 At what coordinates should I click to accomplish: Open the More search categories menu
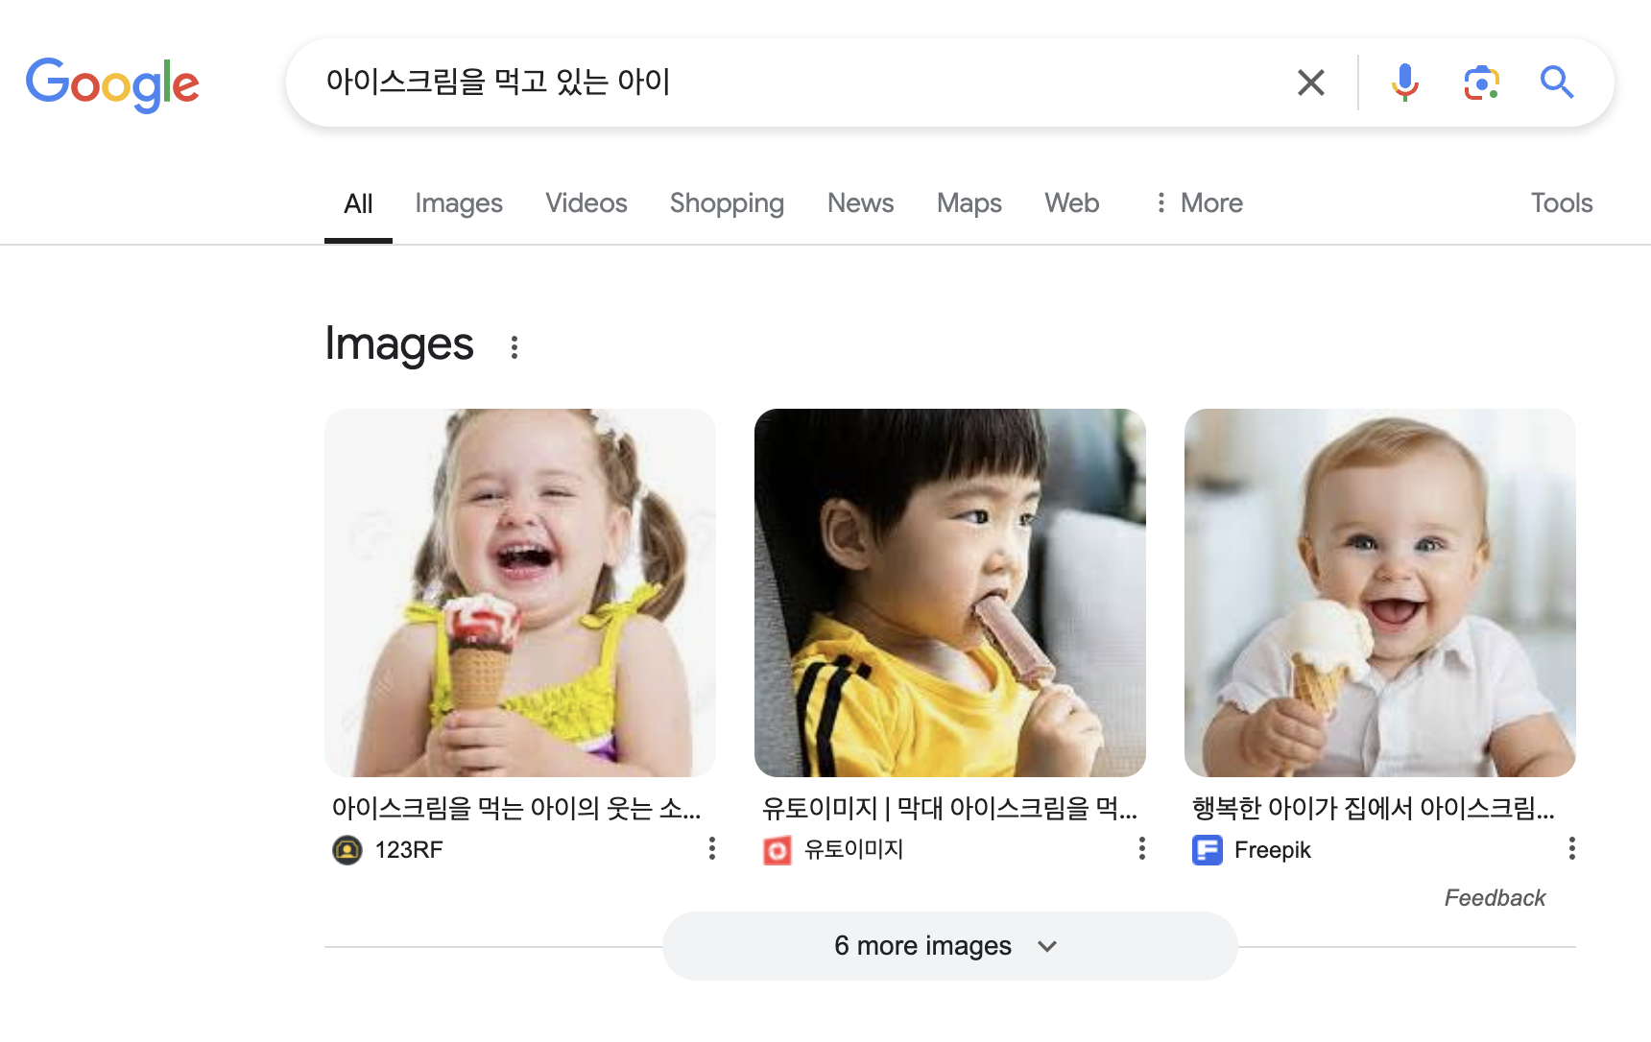(1198, 202)
